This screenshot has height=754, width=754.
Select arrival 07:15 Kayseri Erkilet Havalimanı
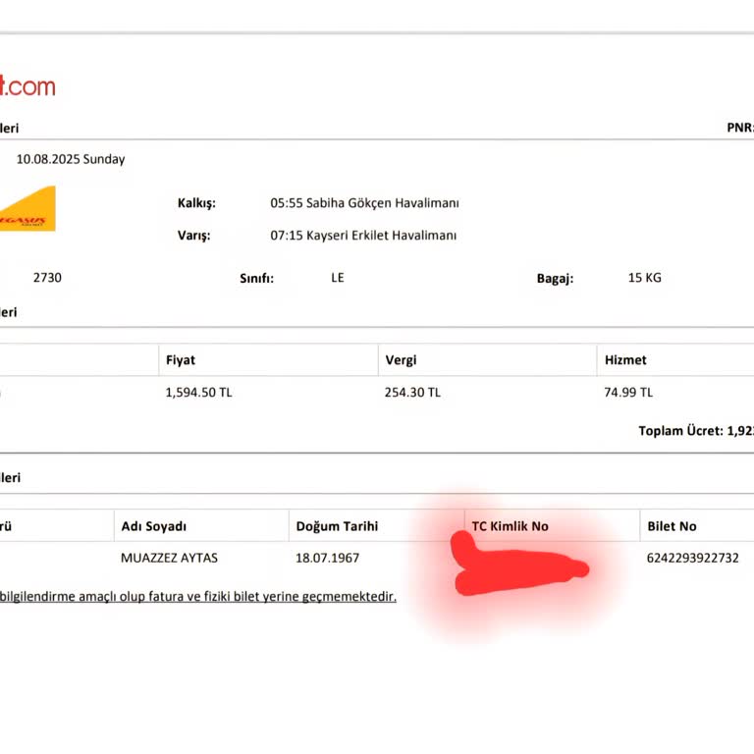[363, 236]
